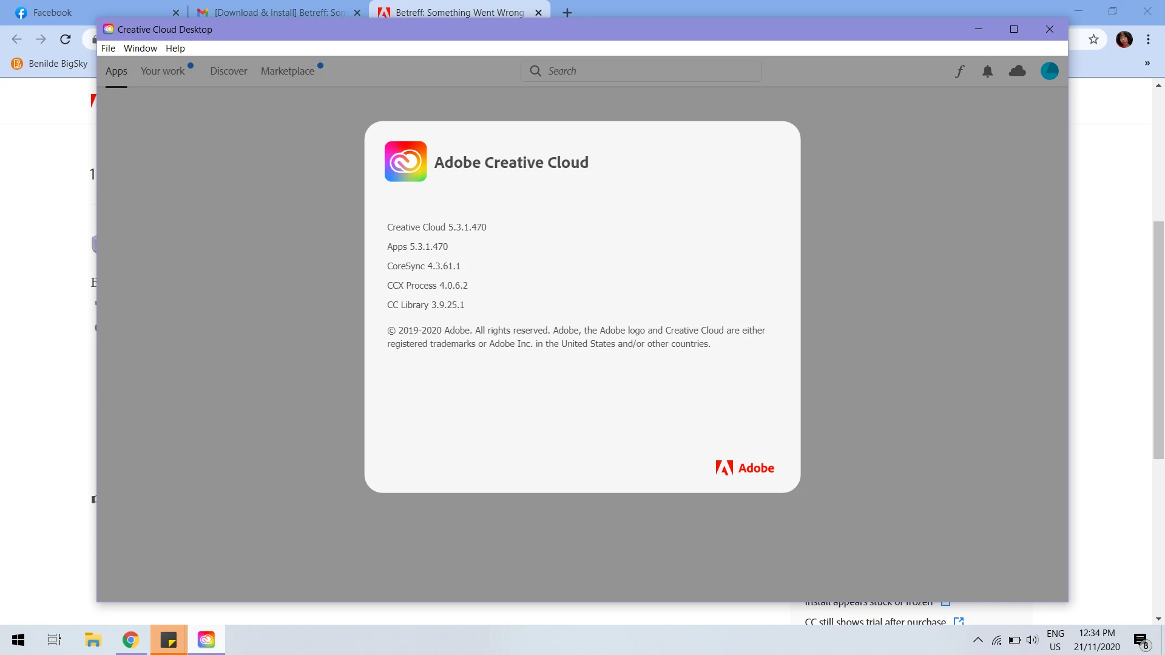Open the fonts (f) icon in Creative Cloud
Image resolution: width=1165 pixels, height=655 pixels.
pyautogui.click(x=959, y=72)
